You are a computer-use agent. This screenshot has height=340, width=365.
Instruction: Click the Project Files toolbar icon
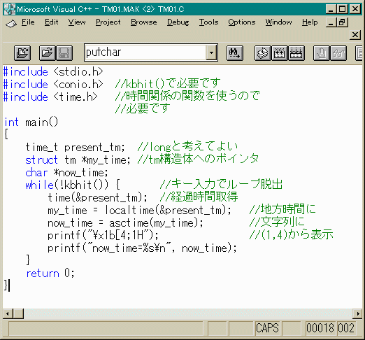tap(22, 53)
